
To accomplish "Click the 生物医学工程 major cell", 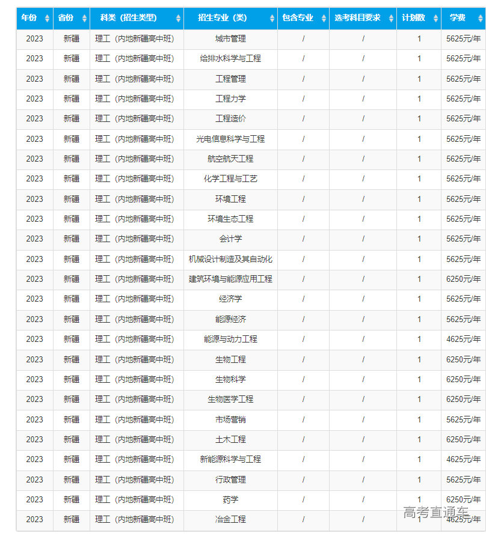I will 230,399.
